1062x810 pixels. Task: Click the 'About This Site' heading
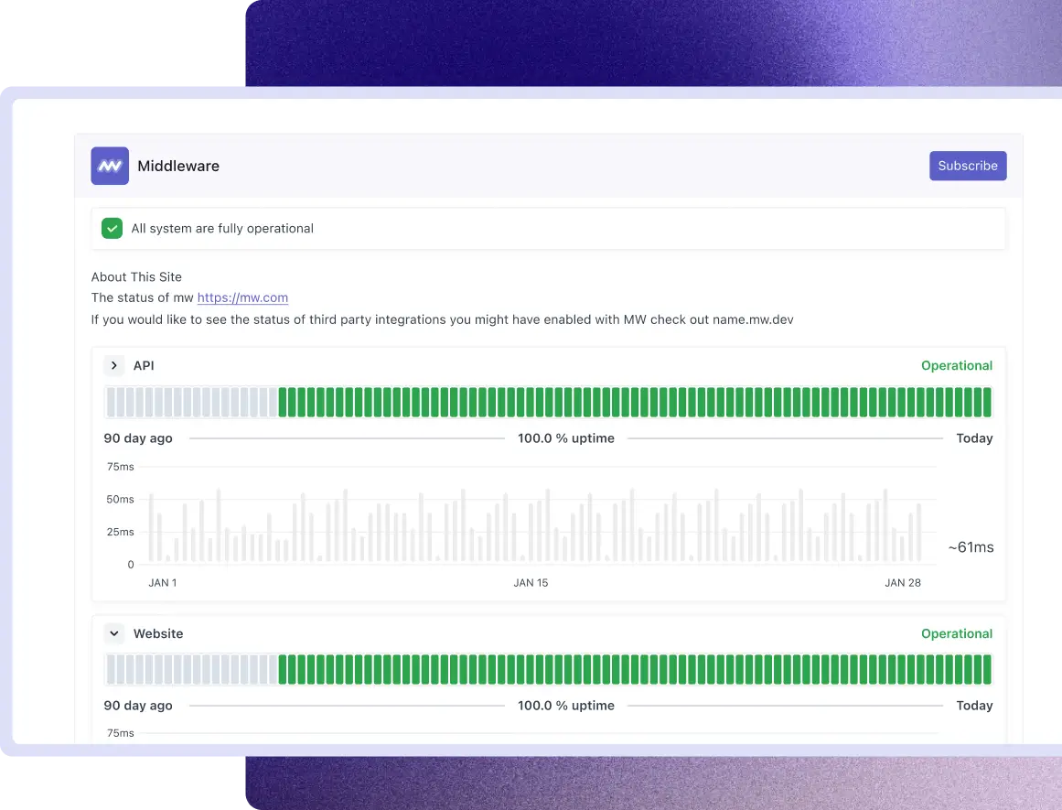pyautogui.click(x=136, y=276)
